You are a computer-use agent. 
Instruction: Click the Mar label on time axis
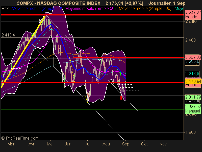pos(11,144)
